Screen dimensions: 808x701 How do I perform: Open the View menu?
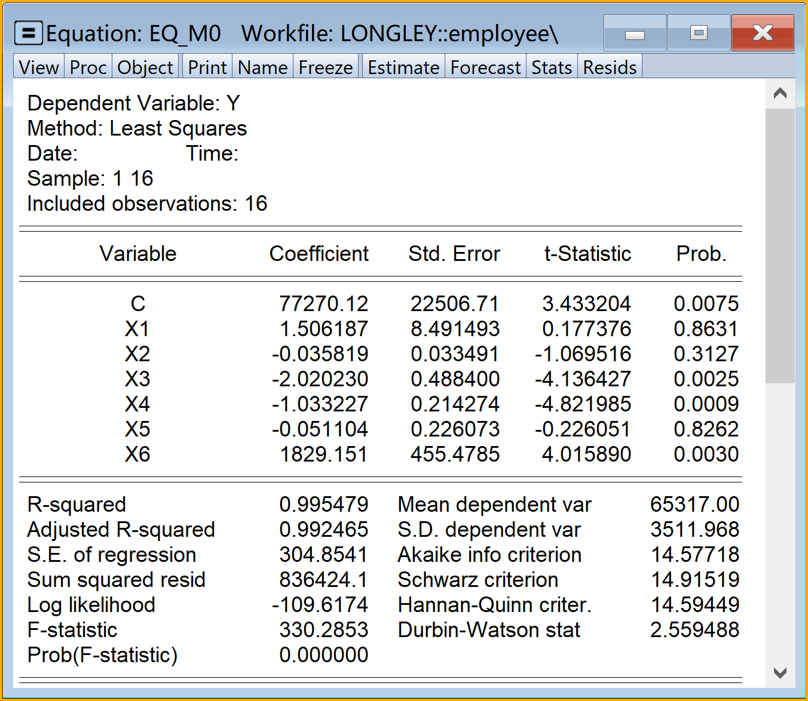click(x=39, y=67)
